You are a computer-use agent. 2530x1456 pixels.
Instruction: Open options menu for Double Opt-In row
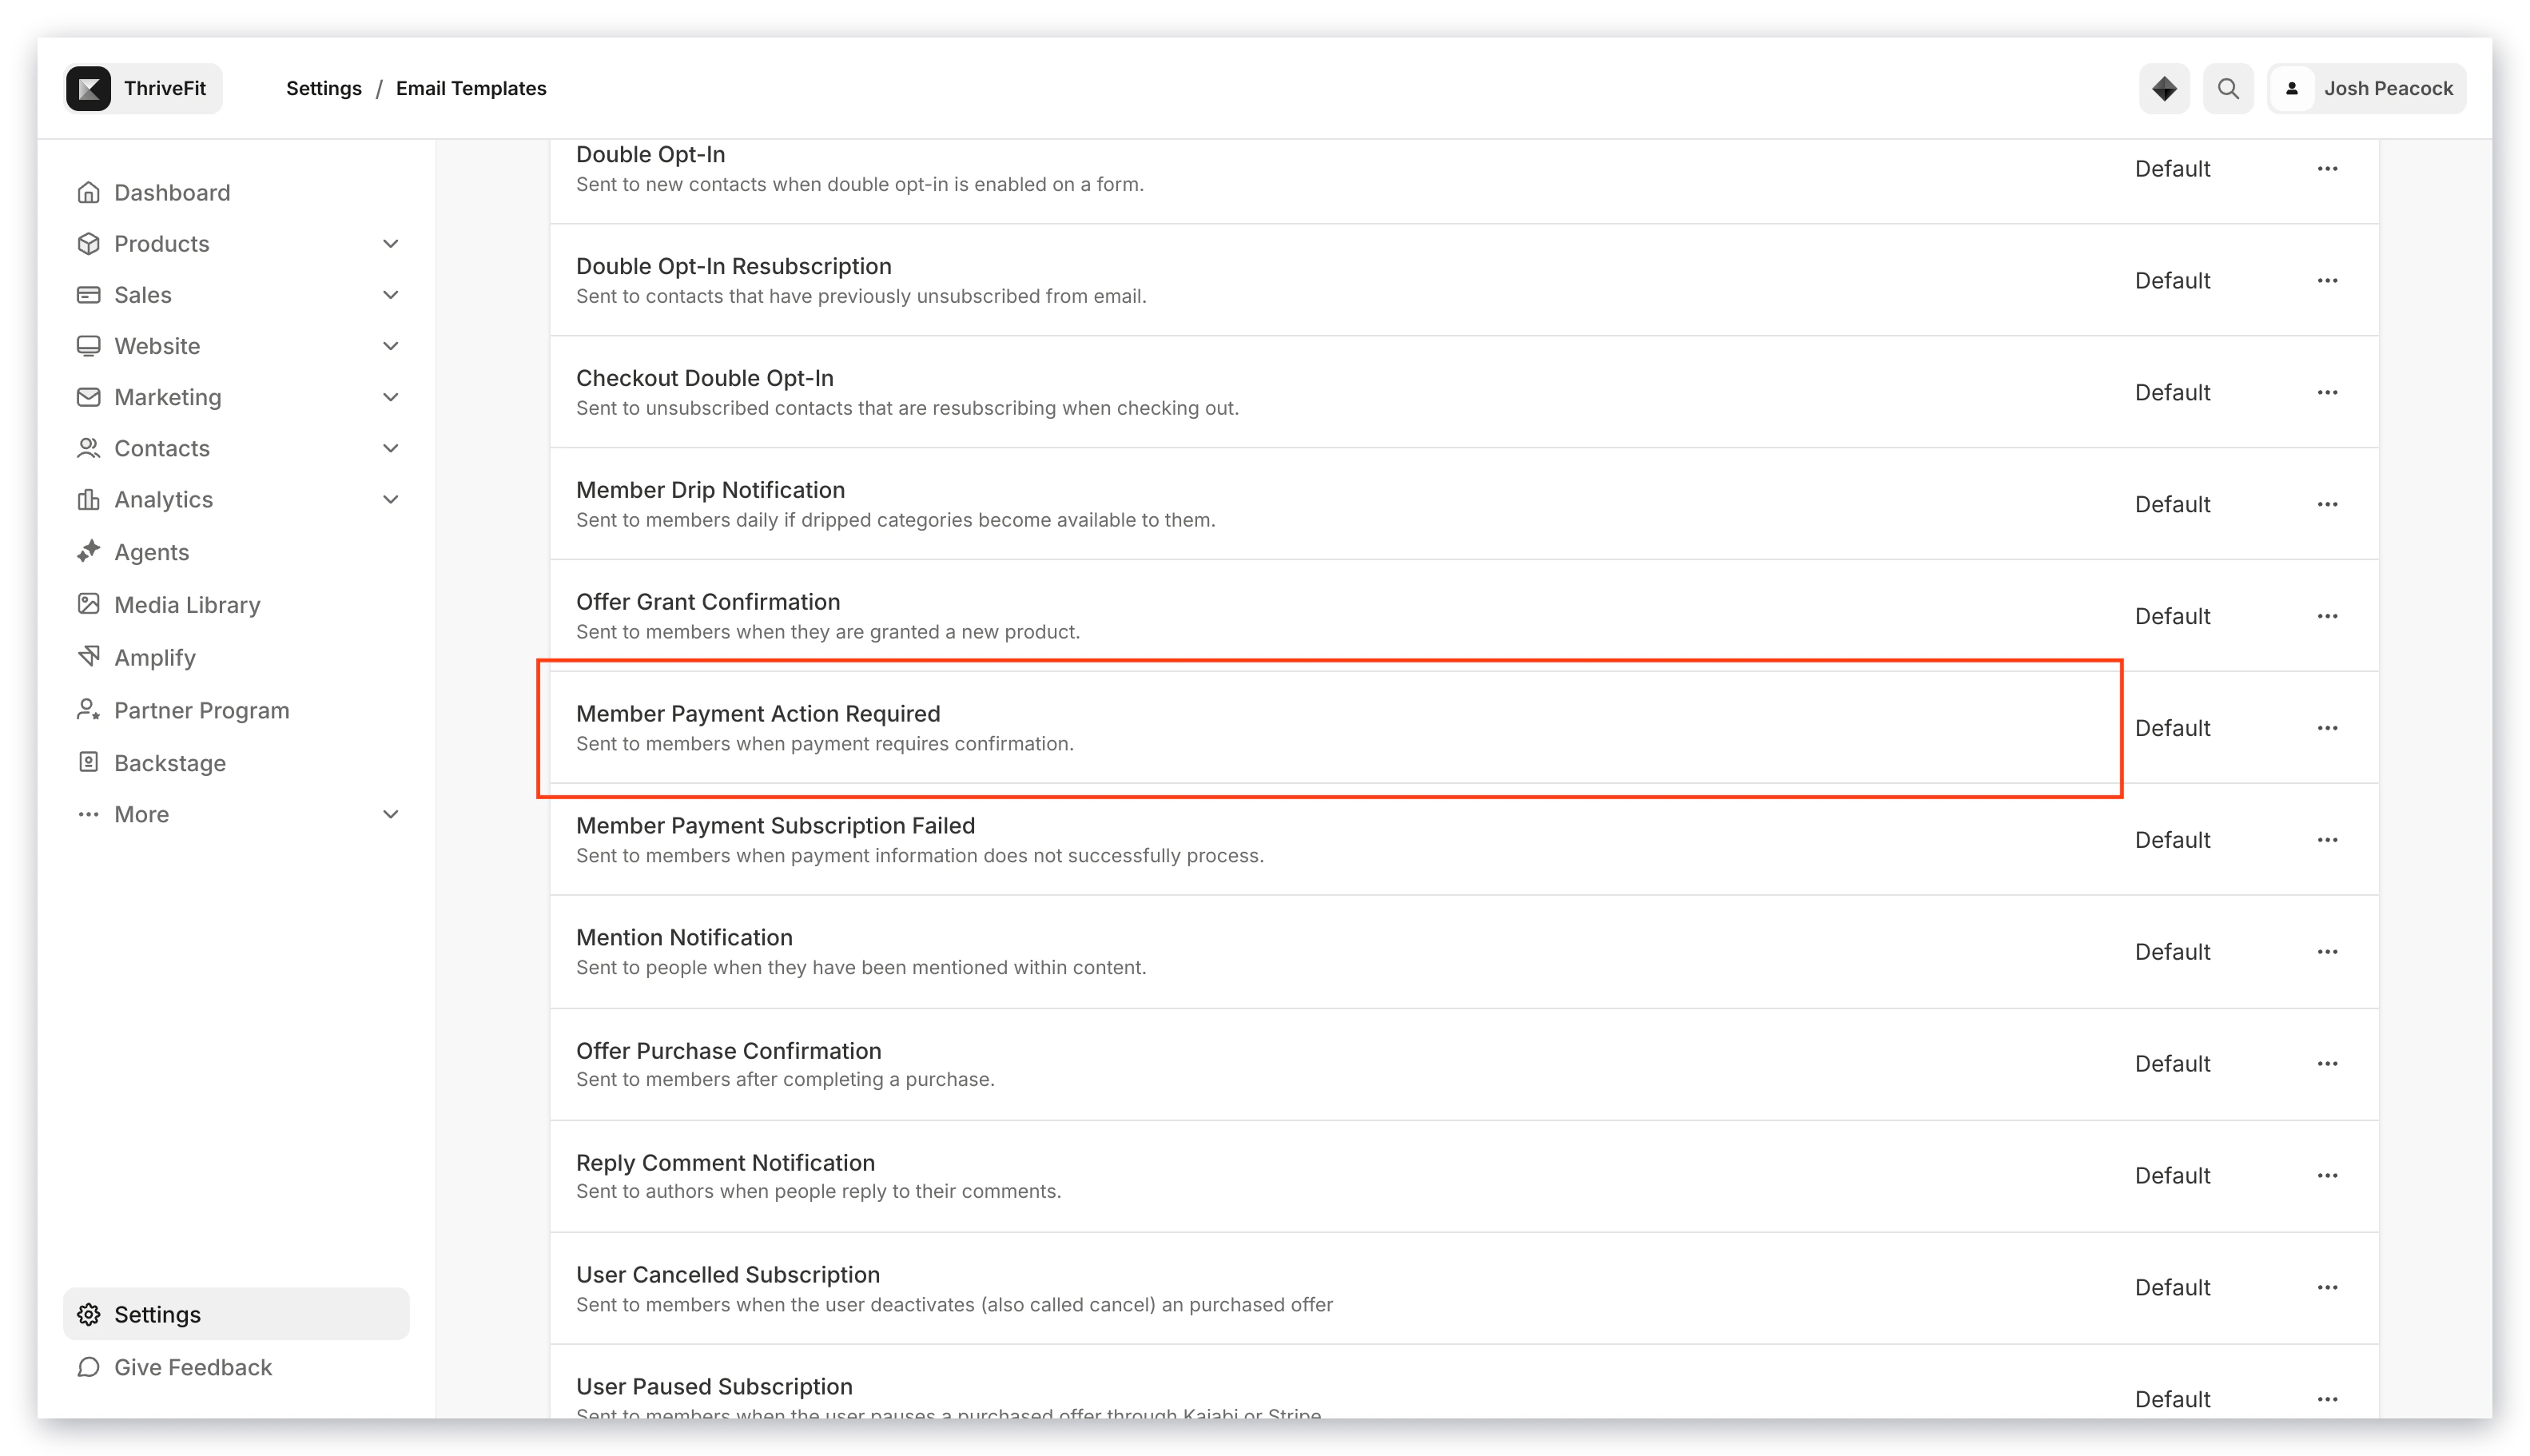[x=2326, y=168]
